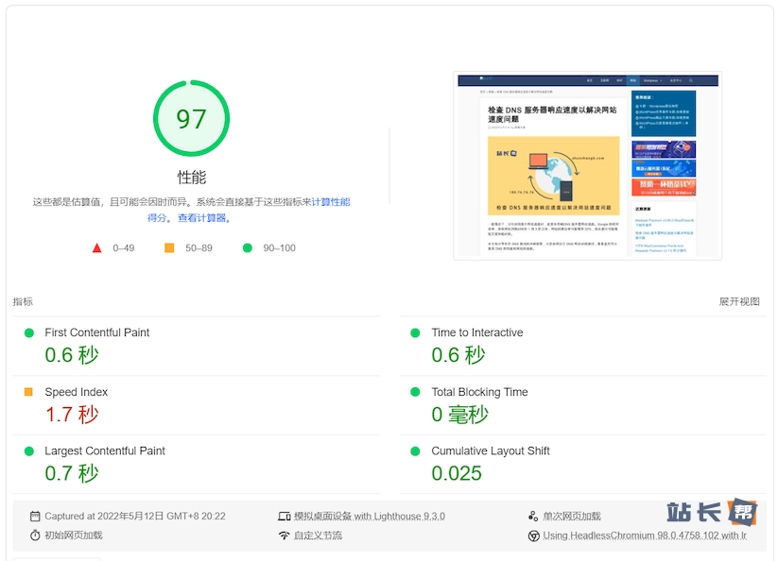Click the device icon for 模拟桌面设备
Image resolution: width=778 pixels, height=561 pixels.
tap(284, 517)
